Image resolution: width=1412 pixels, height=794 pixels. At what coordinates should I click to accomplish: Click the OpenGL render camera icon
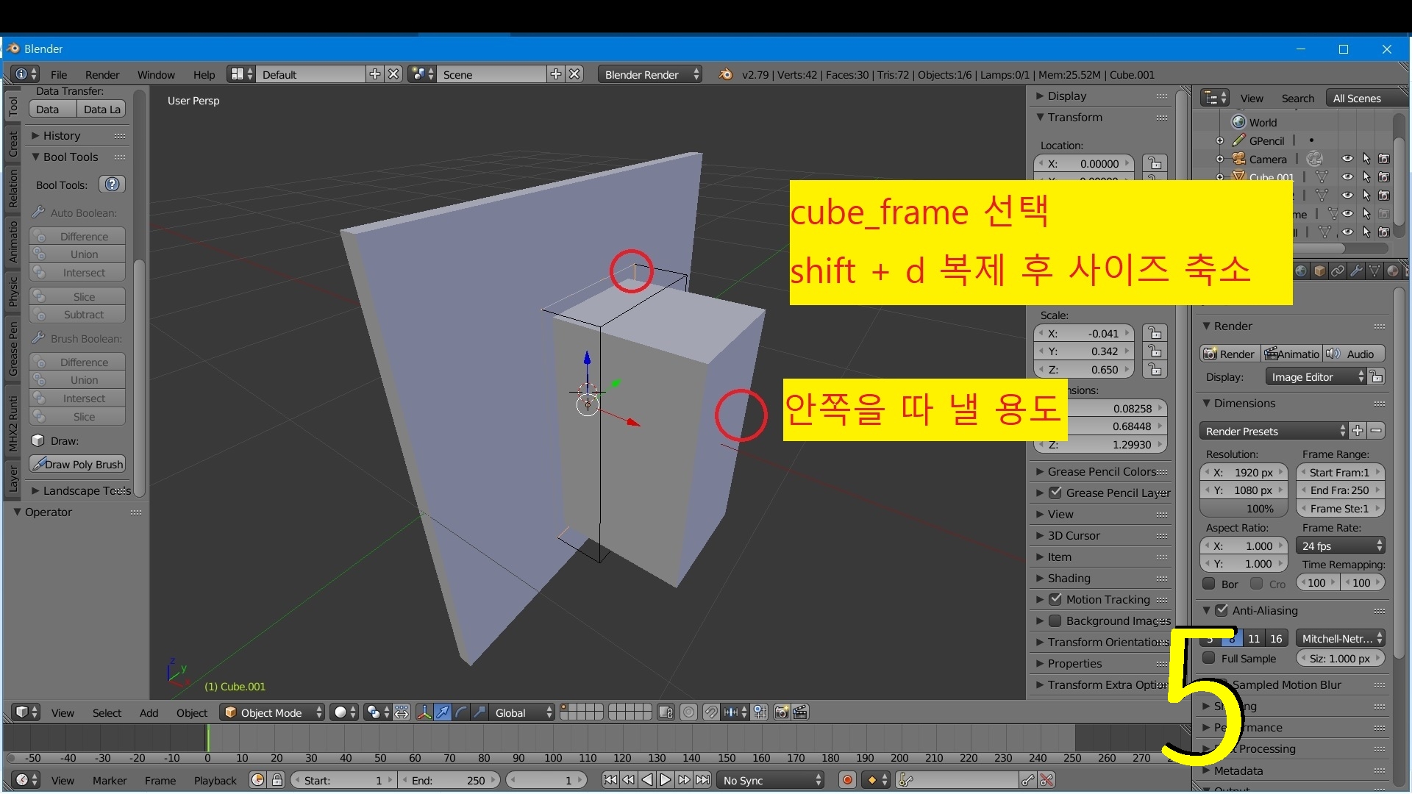click(x=782, y=712)
